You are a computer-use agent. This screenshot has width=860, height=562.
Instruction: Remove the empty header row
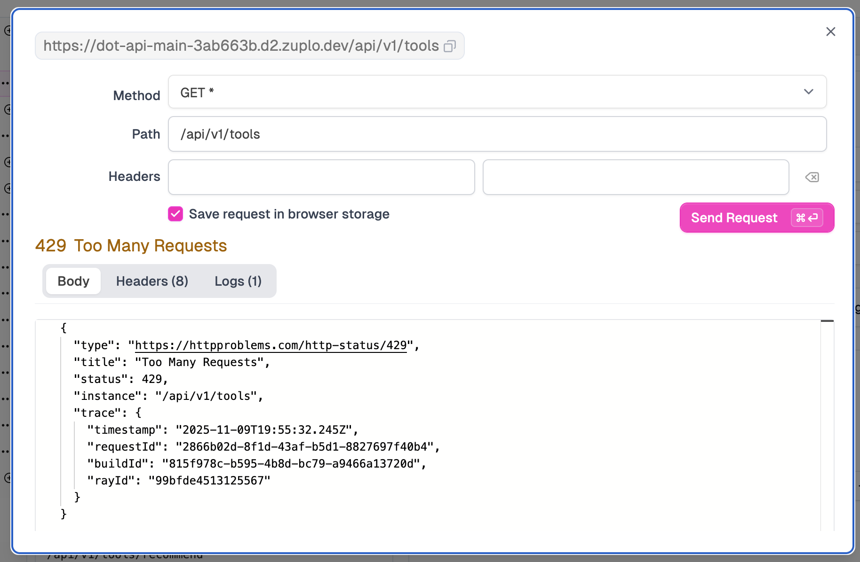(812, 177)
